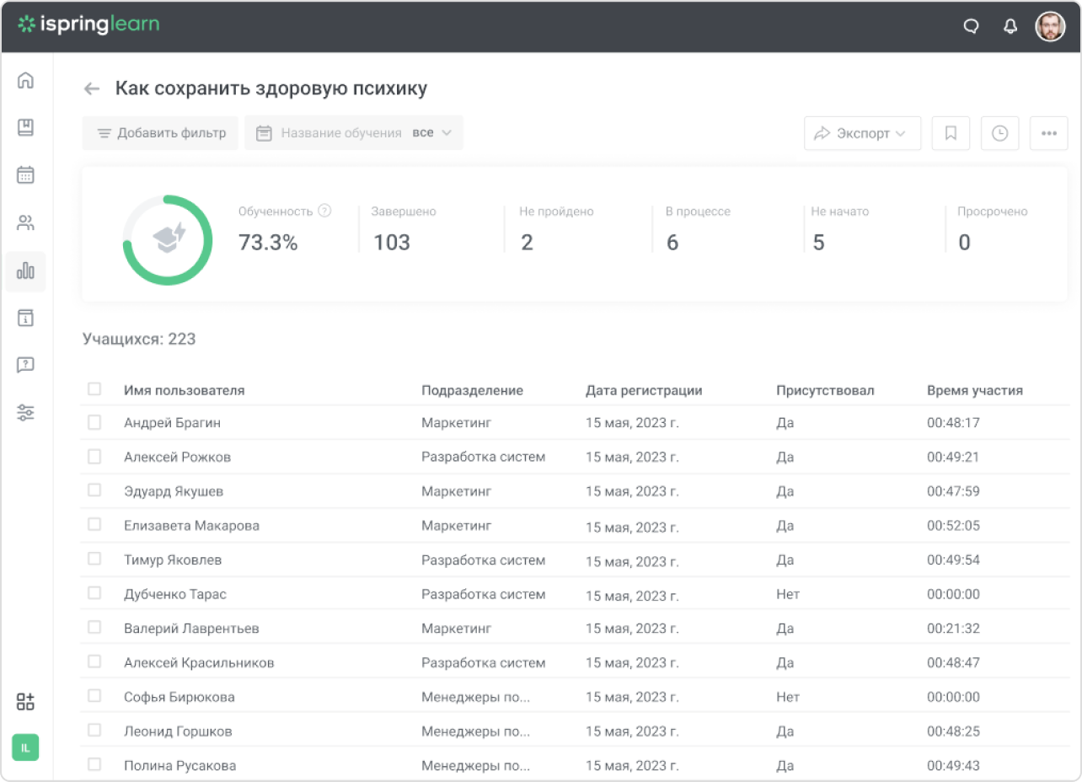Expand the Экспорт dropdown
The image size is (1082, 782).
pos(862,133)
